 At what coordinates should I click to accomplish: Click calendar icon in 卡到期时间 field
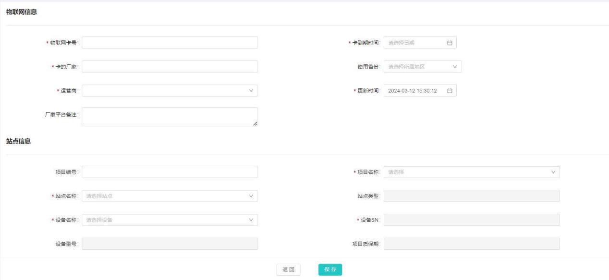[x=450, y=43]
